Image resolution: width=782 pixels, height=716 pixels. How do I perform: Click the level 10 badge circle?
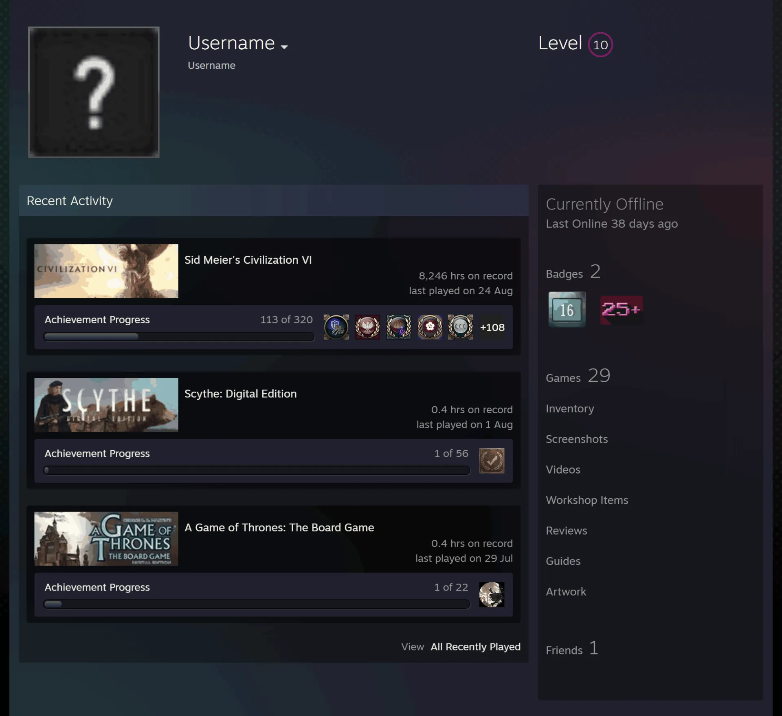[x=600, y=44]
